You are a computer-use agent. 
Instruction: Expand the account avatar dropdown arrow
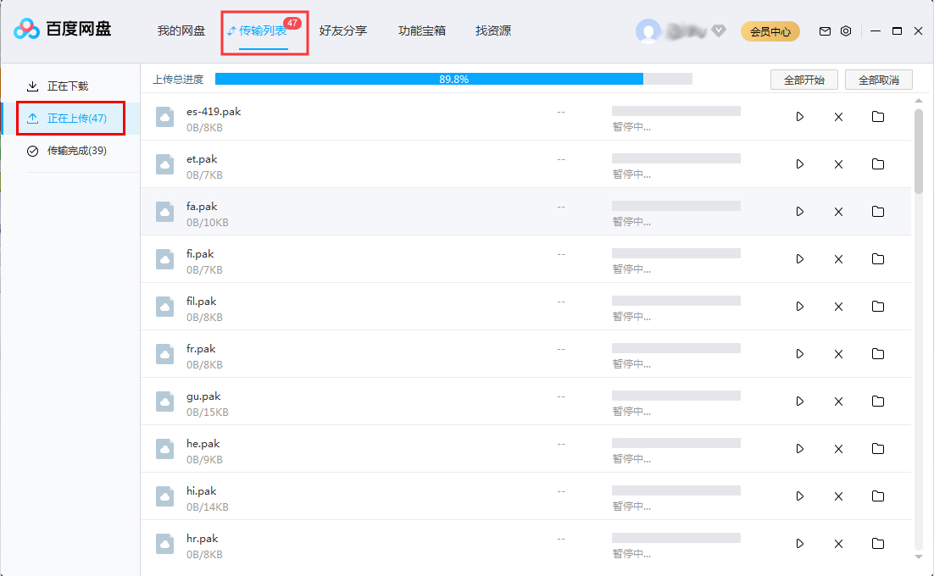[x=718, y=30]
